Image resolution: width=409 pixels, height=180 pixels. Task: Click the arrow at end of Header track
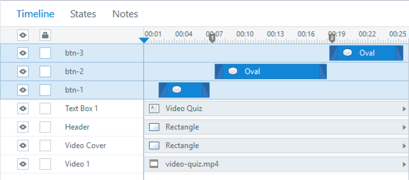point(404,128)
